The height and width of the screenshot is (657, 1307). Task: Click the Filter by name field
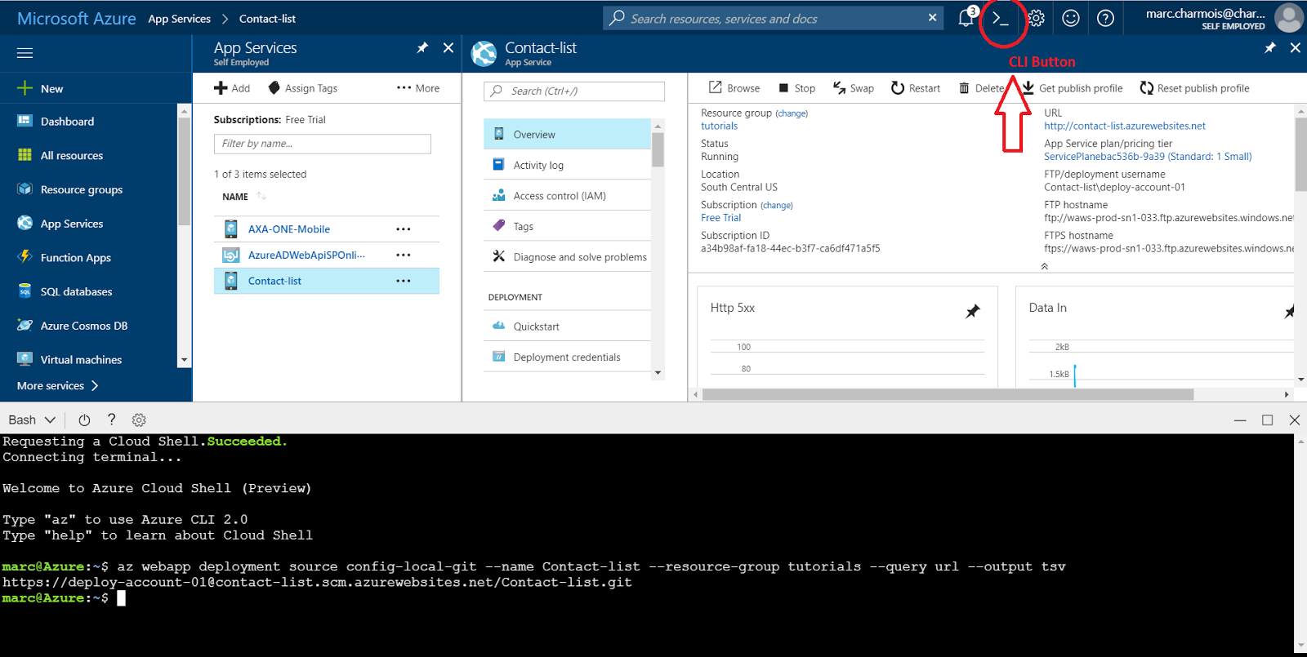[323, 144]
